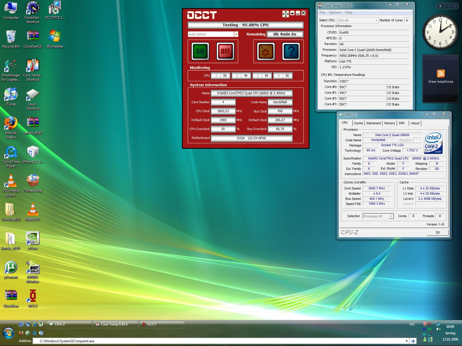The width and height of the screenshot is (462, 346).
Task: Click the OCCT move-window arrows icon
Action: point(286,14)
